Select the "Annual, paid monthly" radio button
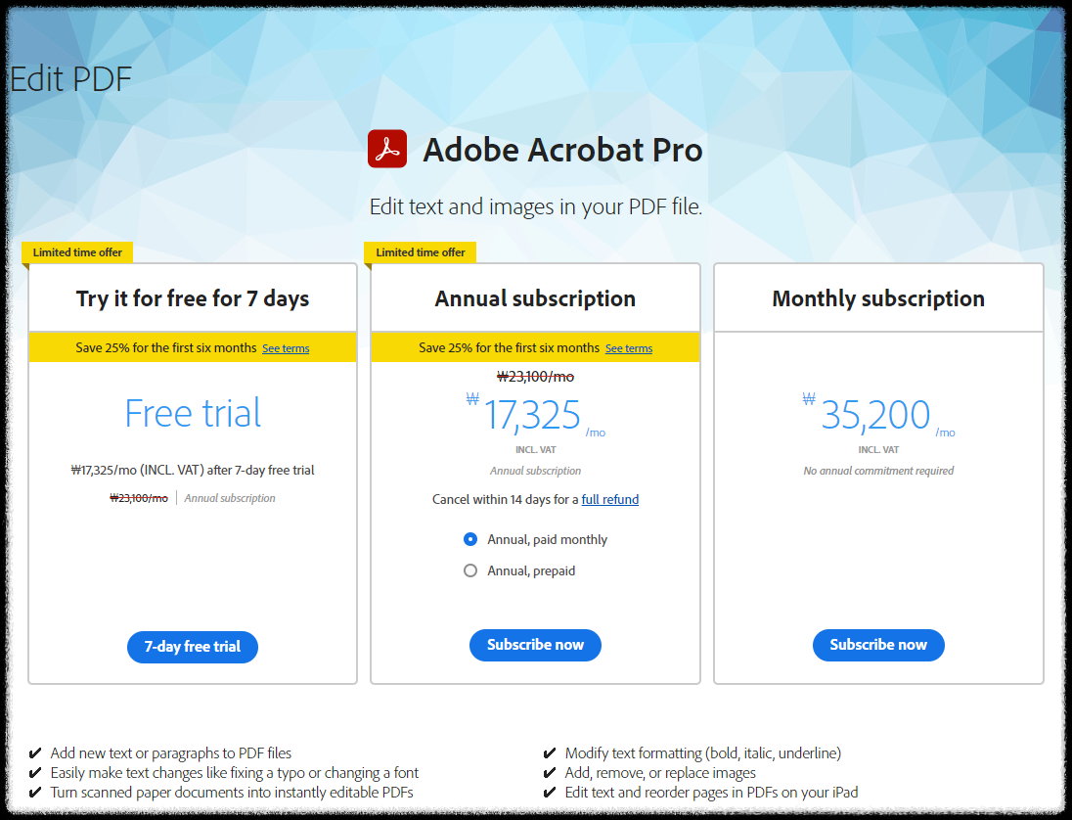 (470, 538)
